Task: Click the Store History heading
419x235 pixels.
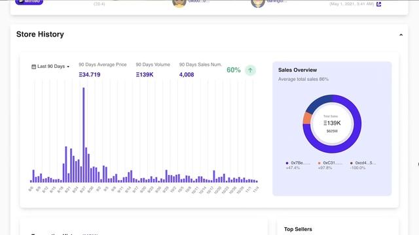Action: [x=40, y=35]
